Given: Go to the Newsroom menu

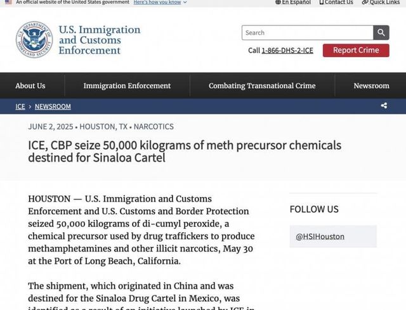Looking at the screenshot, I should [371, 86].
